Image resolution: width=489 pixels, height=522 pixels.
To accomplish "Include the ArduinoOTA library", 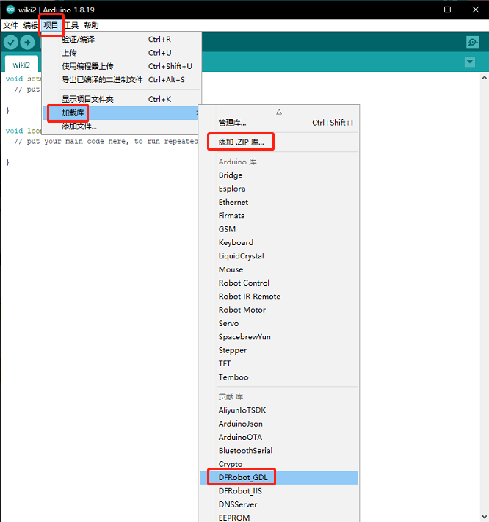I will [279, 437].
